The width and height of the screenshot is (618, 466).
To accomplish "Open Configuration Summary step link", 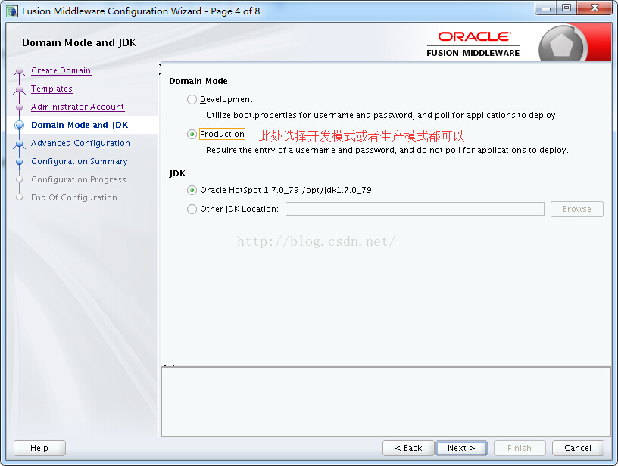I will click(80, 161).
